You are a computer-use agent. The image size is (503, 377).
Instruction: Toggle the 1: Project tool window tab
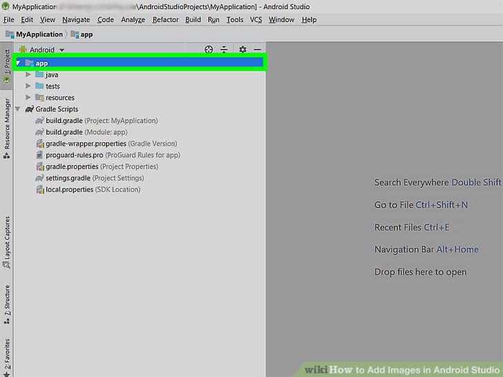pos(6,66)
